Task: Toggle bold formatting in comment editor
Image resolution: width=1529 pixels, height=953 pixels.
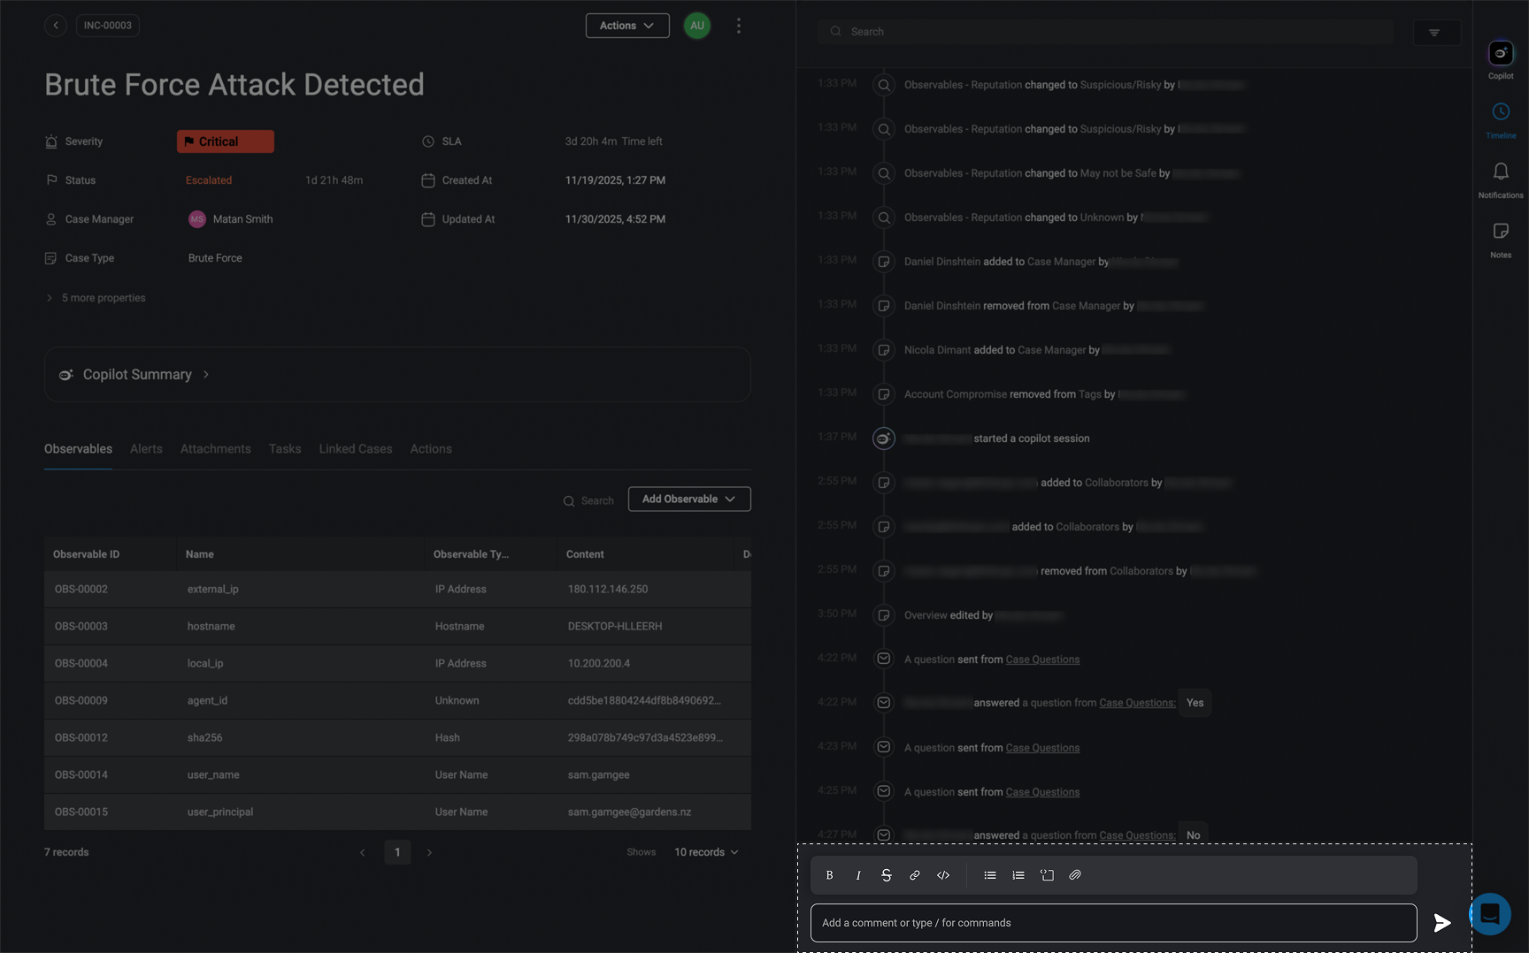Action: point(829,875)
